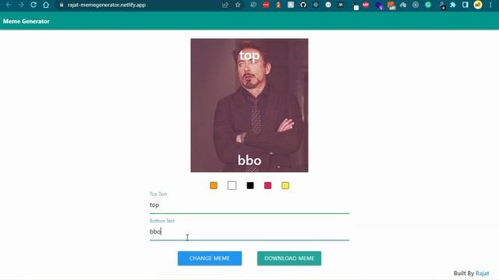Open the question mark extension icon

coord(442,5)
